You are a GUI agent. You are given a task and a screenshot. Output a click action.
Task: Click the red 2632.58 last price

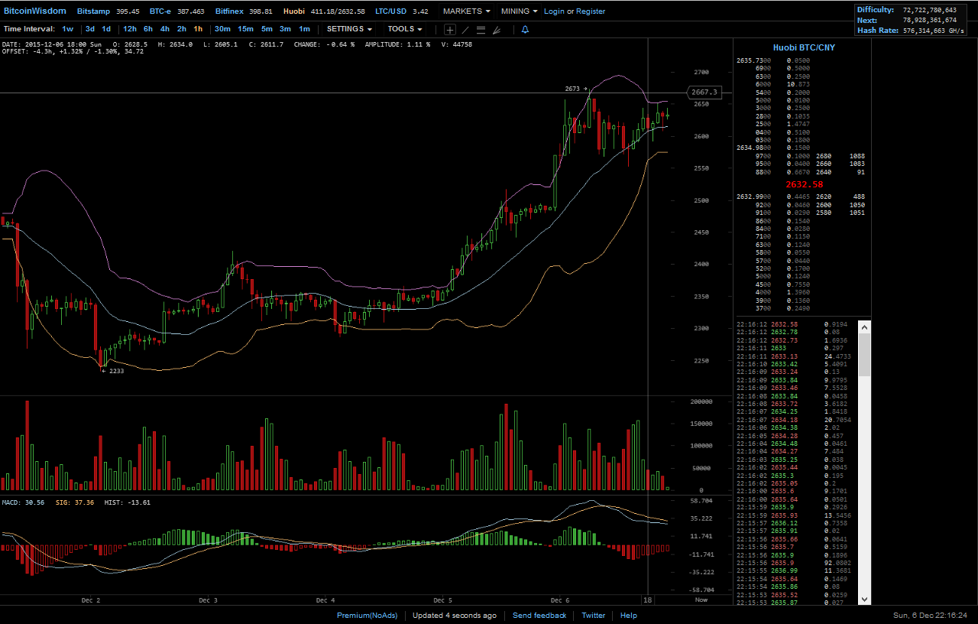coord(805,185)
